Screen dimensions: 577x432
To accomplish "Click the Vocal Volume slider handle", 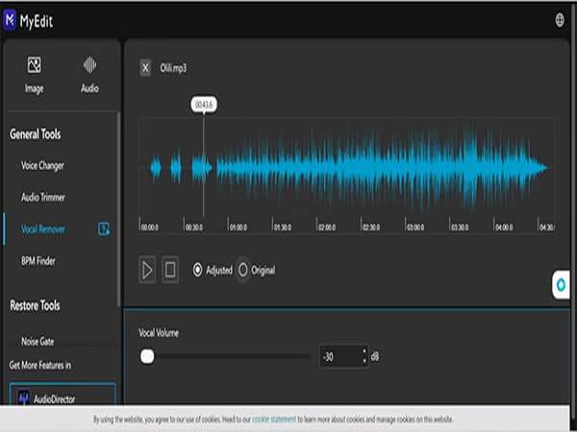I will coord(147,356).
